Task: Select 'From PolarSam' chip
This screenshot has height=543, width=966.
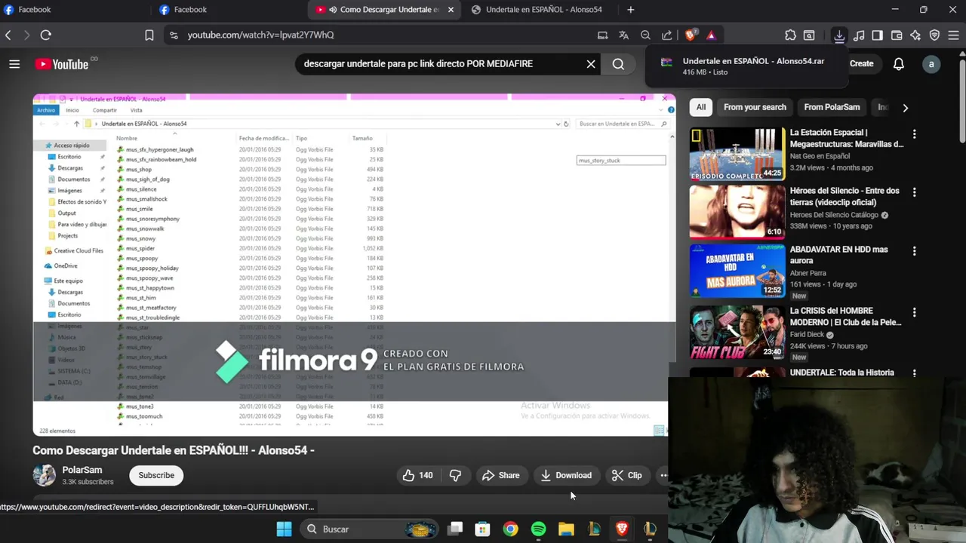Action: click(x=832, y=107)
